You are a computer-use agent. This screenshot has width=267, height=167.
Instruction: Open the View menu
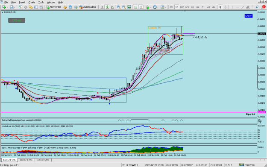[x=13, y=3]
